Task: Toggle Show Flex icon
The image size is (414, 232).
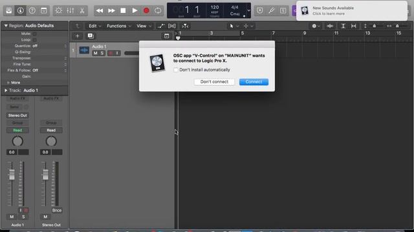Action: coord(172,26)
